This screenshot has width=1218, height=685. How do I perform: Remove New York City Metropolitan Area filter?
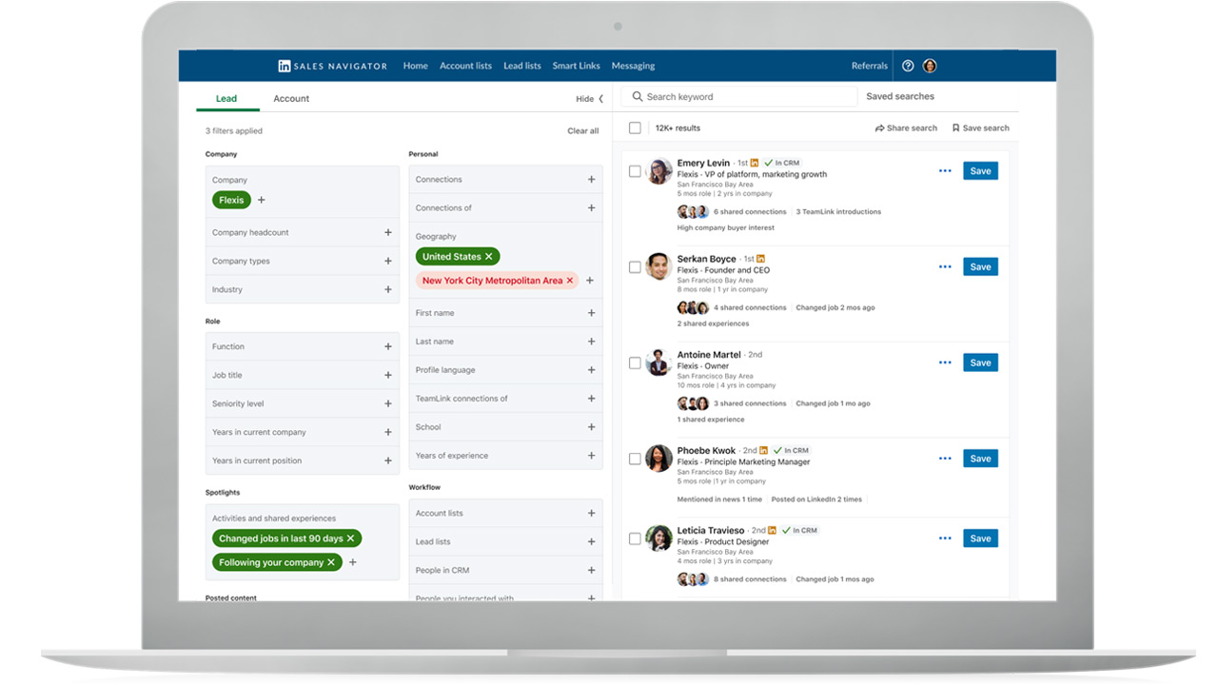click(x=570, y=281)
